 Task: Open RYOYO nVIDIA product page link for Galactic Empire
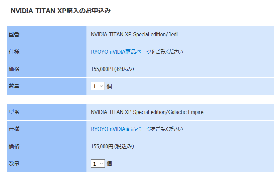pyautogui.click(x=121, y=129)
